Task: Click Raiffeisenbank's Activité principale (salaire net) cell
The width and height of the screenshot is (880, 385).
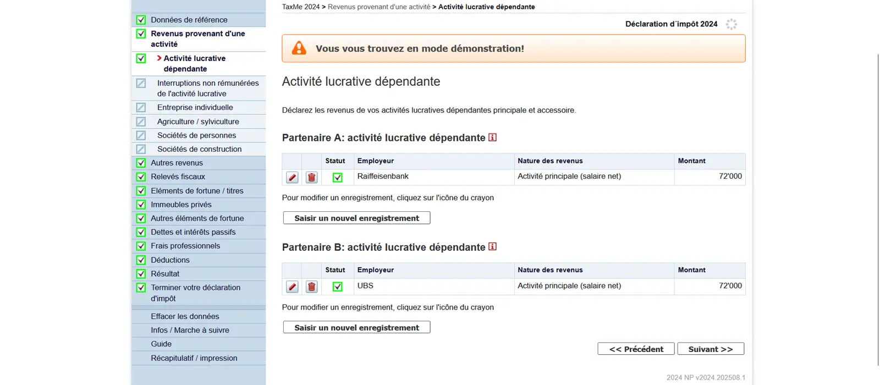Action: [x=594, y=177]
